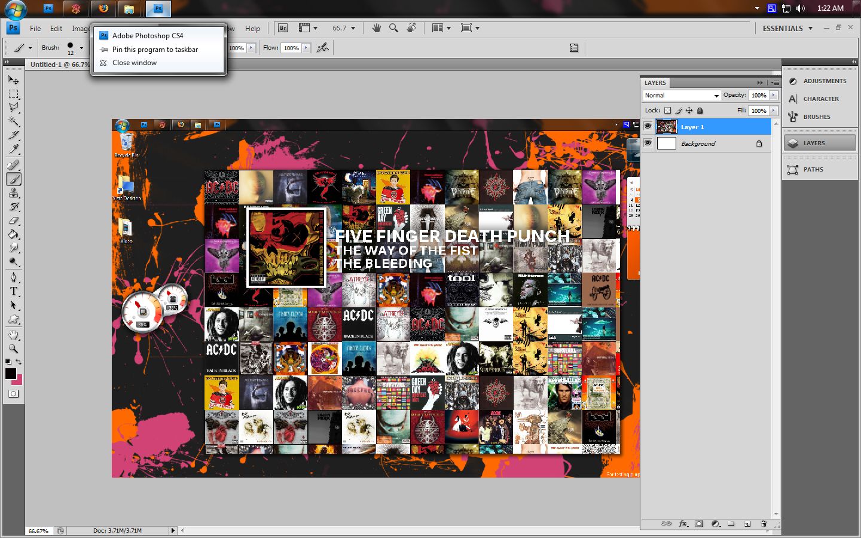Select the Brush tool in toolbox
861x538 pixels.
13,179
